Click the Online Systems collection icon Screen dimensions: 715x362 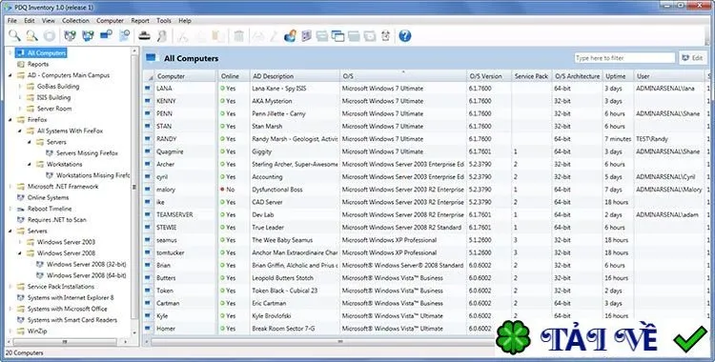[21, 198]
